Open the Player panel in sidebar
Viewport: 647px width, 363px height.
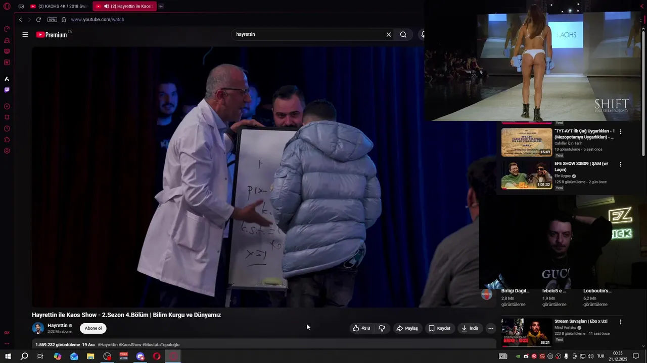(x=7, y=106)
